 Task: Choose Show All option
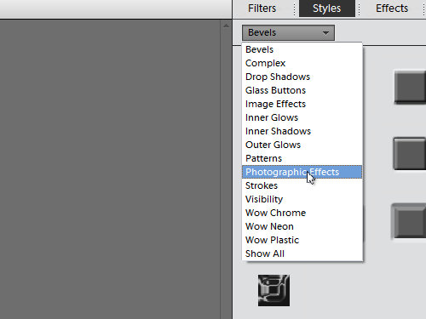[302, 253]
